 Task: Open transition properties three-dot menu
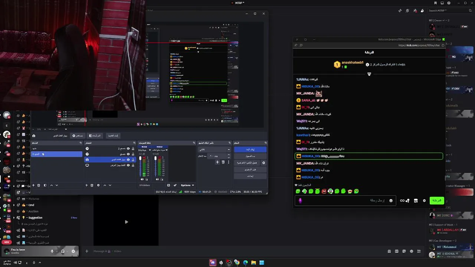click(x=229, y=162)
